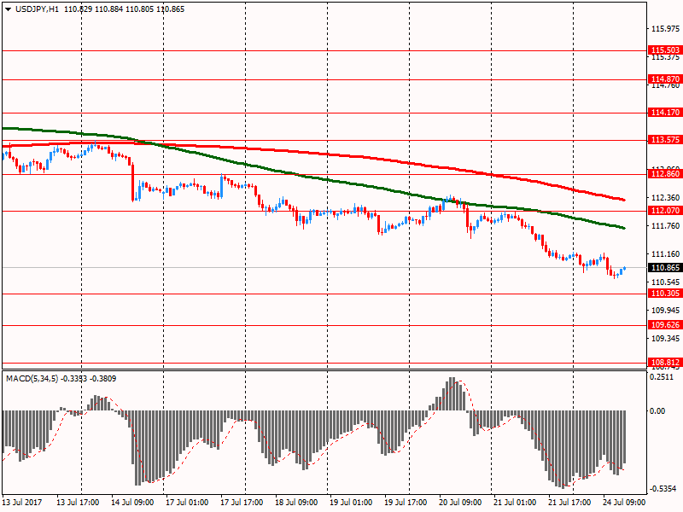This screenshot has height=512, width=683.
Task: Click the 17 Jul 01:00 time axis label
Action: (187, 503)
